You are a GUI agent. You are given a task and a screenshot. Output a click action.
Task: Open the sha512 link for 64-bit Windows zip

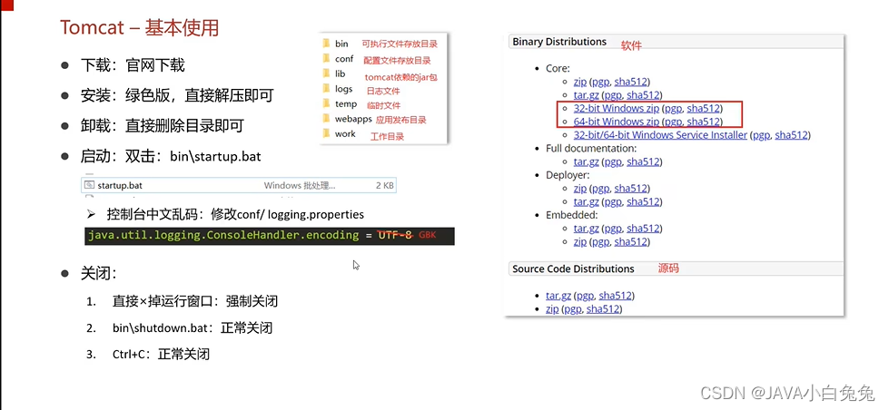click(703, 122)
